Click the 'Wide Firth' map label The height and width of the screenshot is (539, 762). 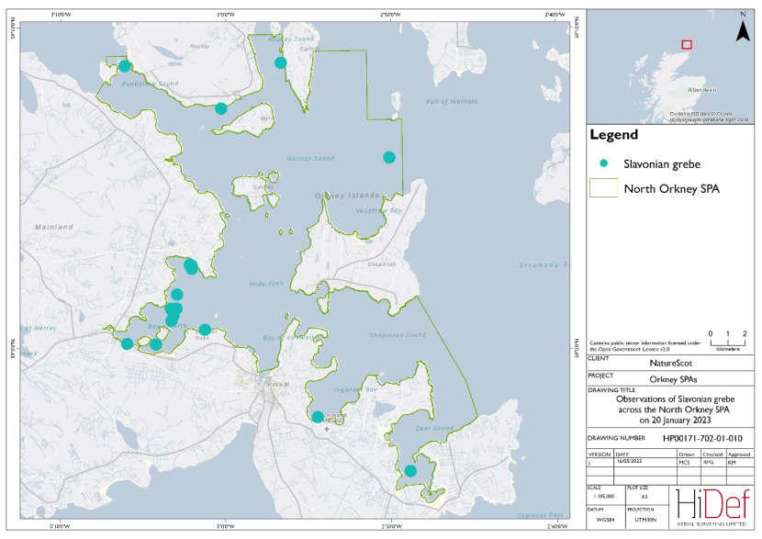[266, 284]
